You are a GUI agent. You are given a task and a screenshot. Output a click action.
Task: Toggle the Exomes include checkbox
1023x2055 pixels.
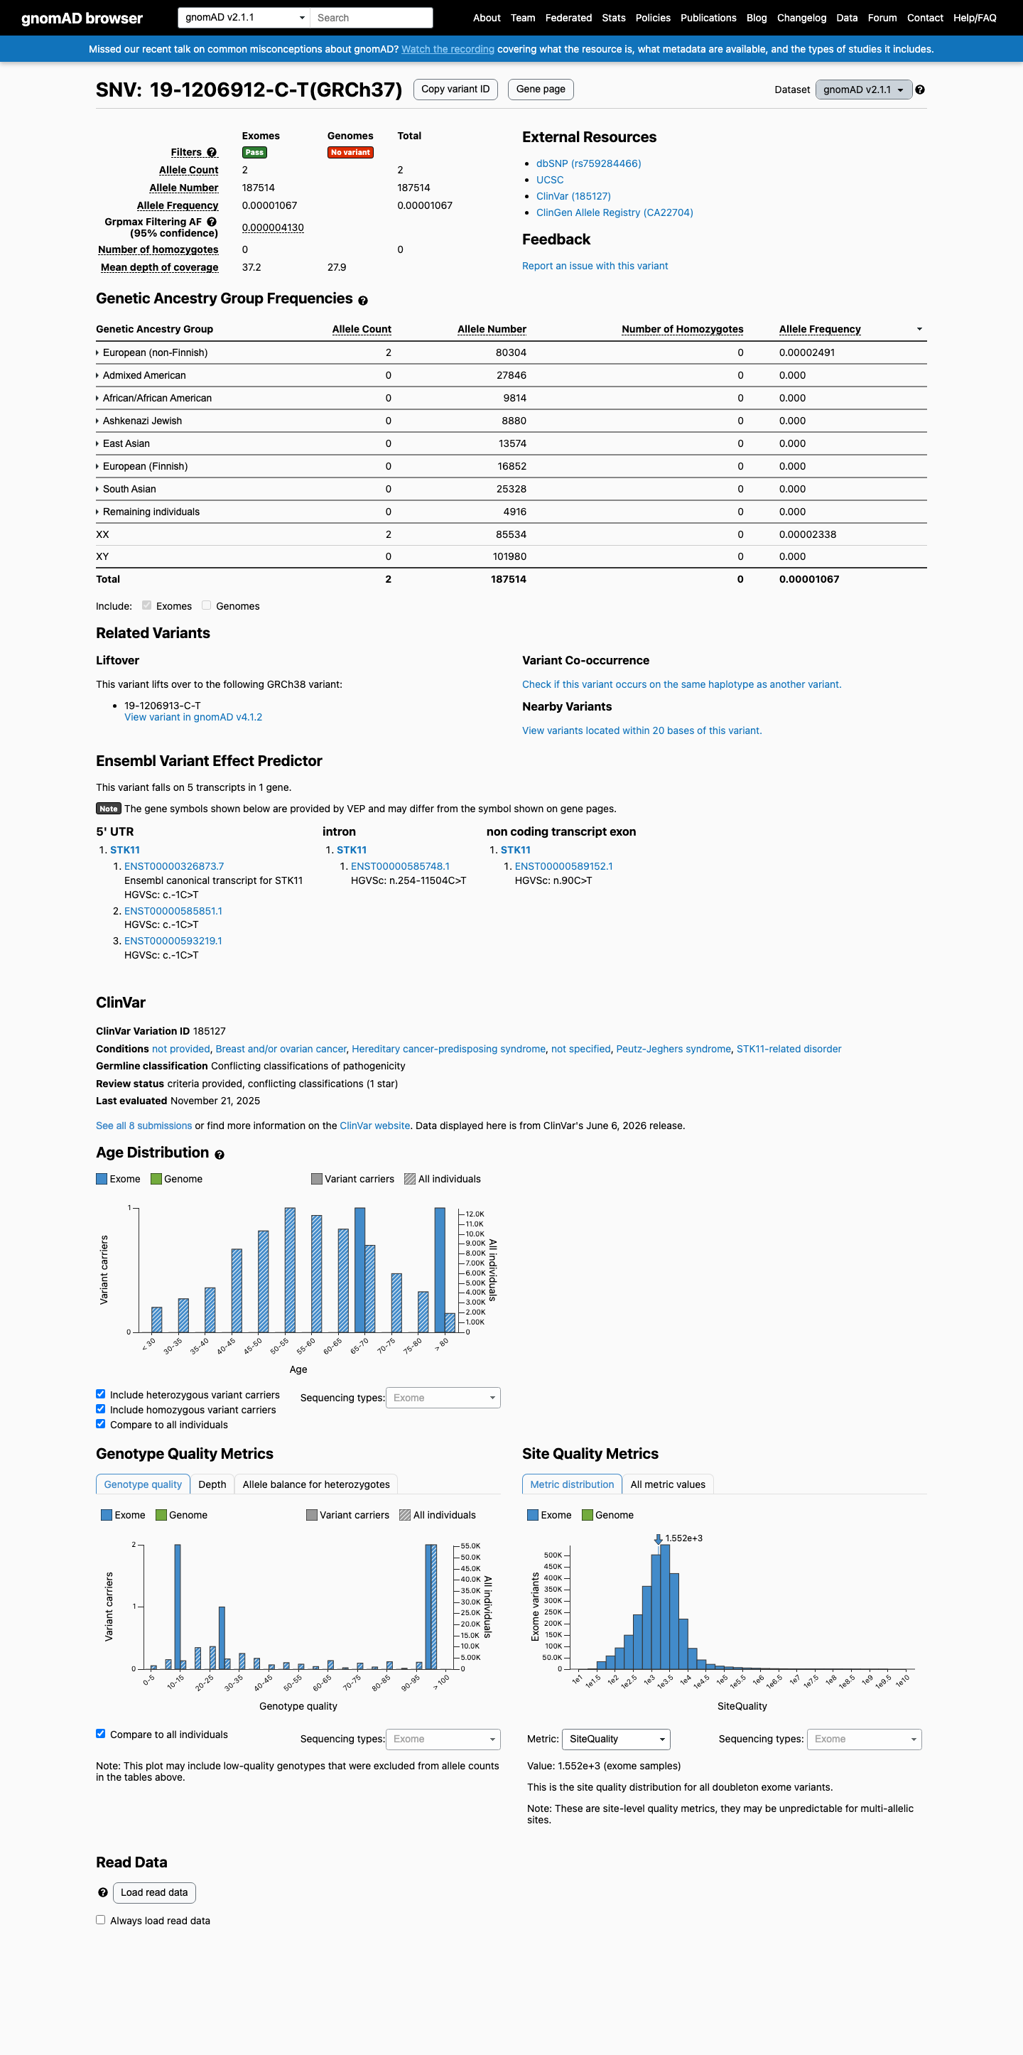point(147,605)
